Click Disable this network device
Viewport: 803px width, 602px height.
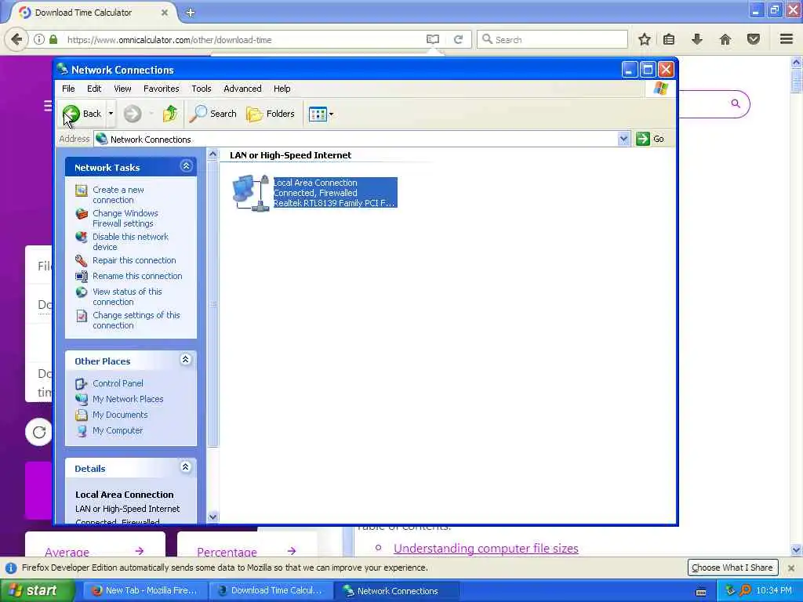130,241
